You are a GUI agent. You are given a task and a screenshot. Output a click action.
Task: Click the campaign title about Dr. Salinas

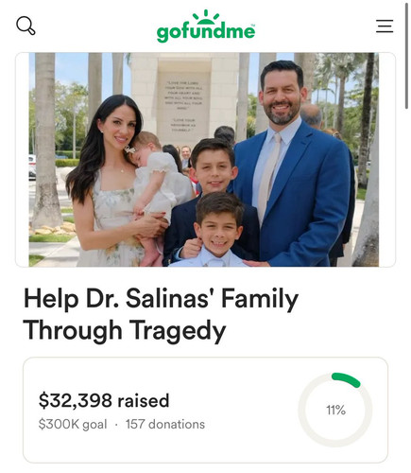[161, 314]
